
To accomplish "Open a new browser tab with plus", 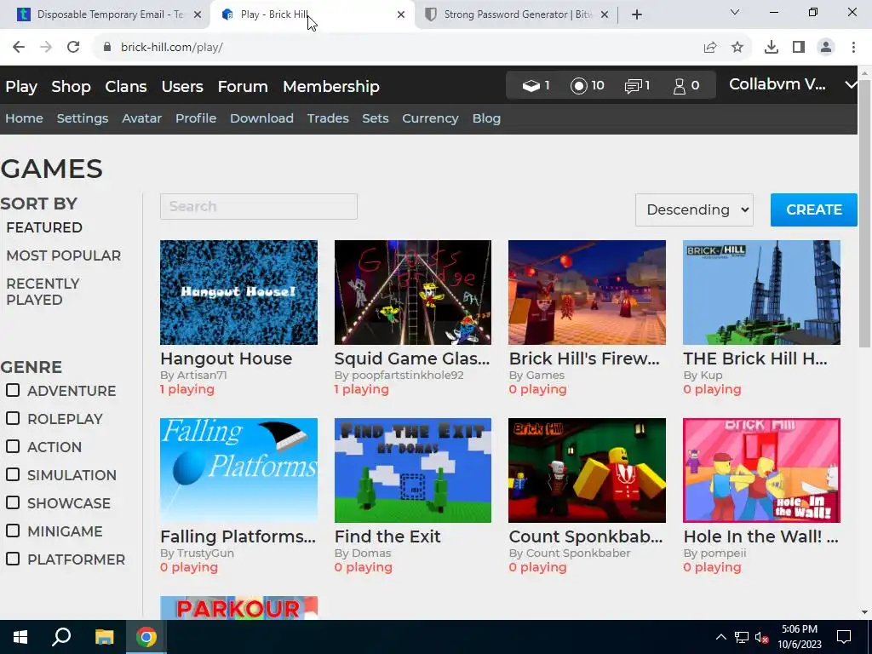I will [637, 15].
